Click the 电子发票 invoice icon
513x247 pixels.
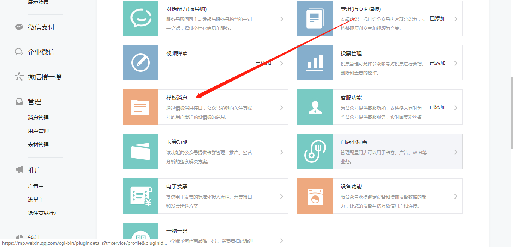(x=141, y=196)
